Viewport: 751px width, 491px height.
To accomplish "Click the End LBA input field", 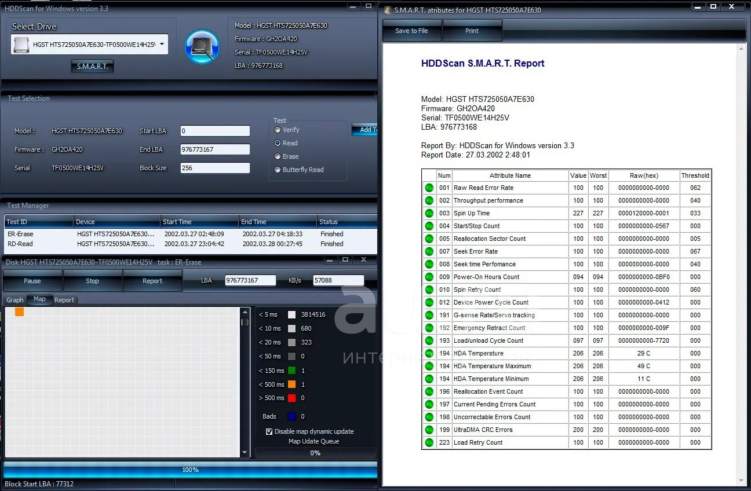I will (x=215, y=149).
